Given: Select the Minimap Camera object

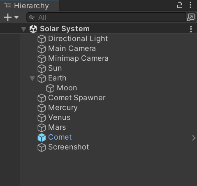Looking at the screenshot, I should [x=78, y=58].
